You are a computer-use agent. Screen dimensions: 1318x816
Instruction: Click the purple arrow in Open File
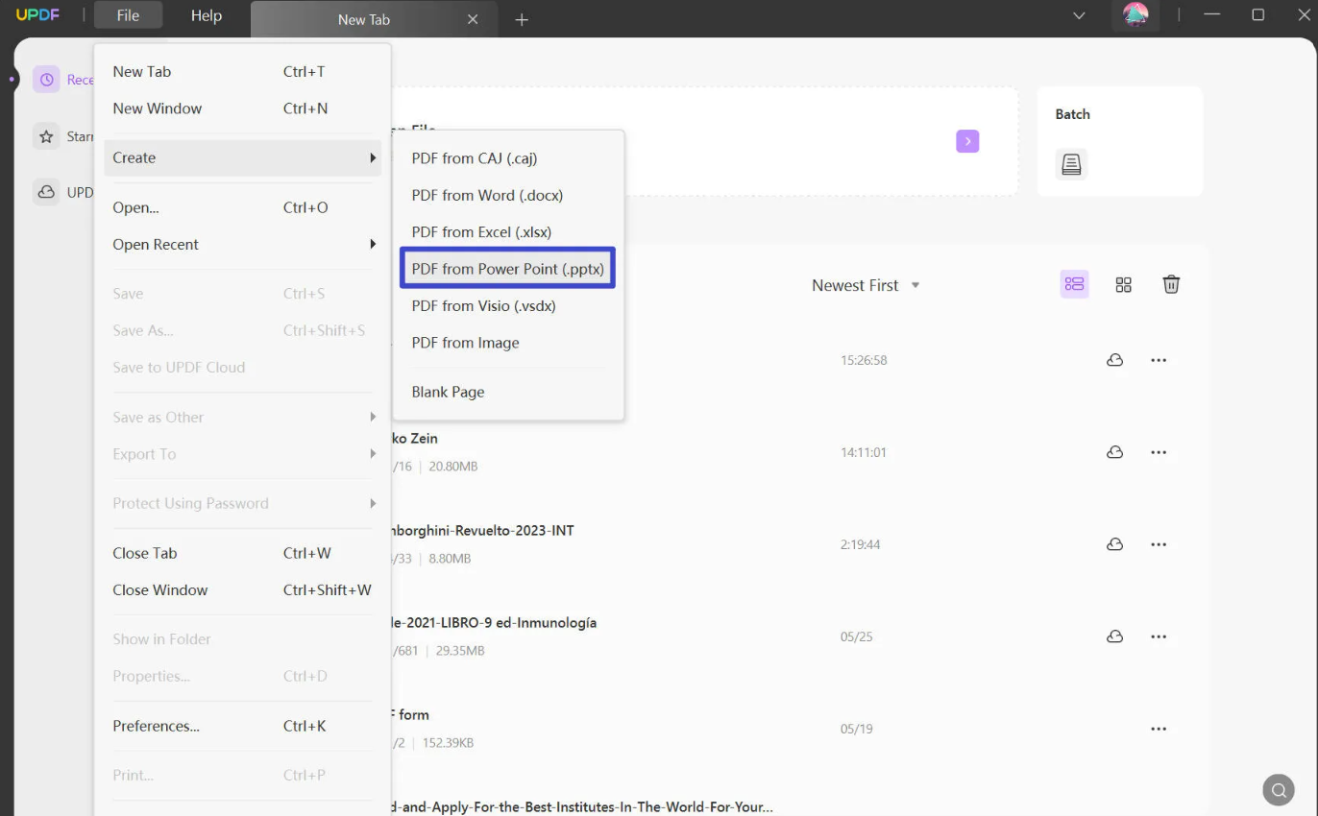pos(967,141)
